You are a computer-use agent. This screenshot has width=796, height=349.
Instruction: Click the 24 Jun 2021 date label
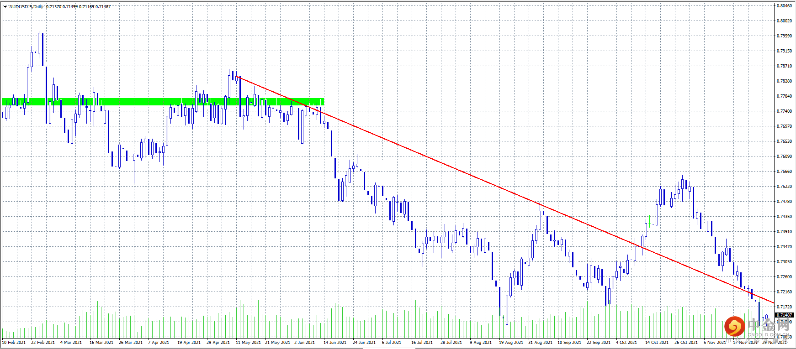[364, 343]
